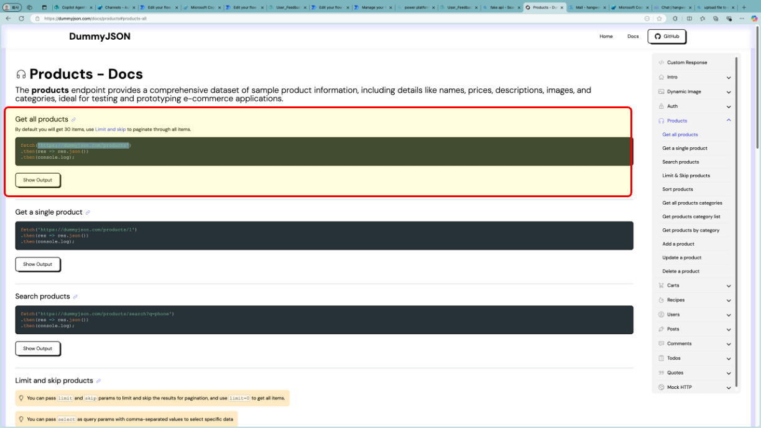Jump to Sort products in sidebar
The width and height of the screenshot is (761, 428).
(x=678, y=189)
